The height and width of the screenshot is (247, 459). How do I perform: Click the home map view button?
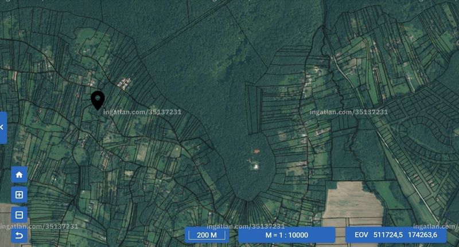pyautogui.click(x=19, y=175)
